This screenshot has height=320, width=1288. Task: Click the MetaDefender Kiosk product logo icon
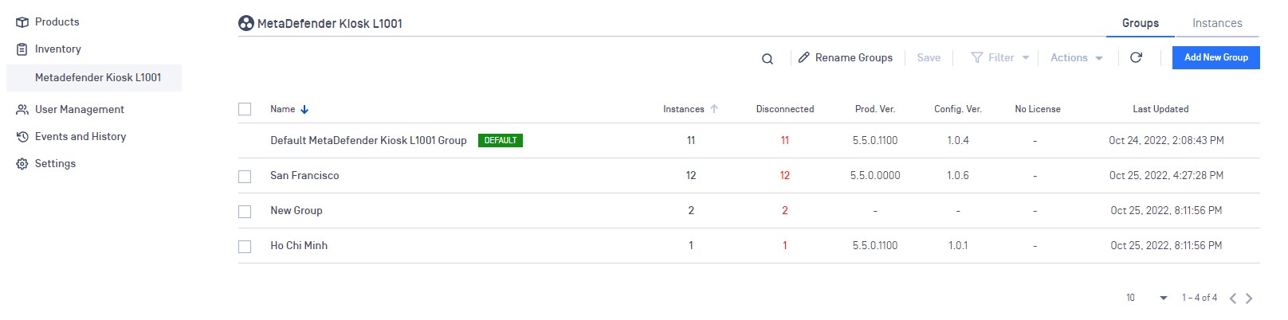(246, 23)
